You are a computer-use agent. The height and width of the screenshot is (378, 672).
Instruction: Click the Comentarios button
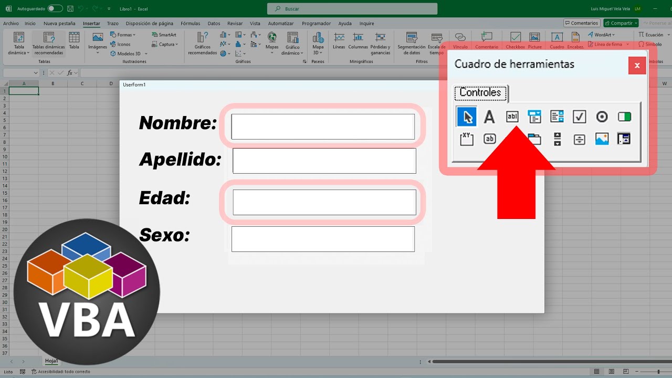pyautogui.click(x=582, y=23)
